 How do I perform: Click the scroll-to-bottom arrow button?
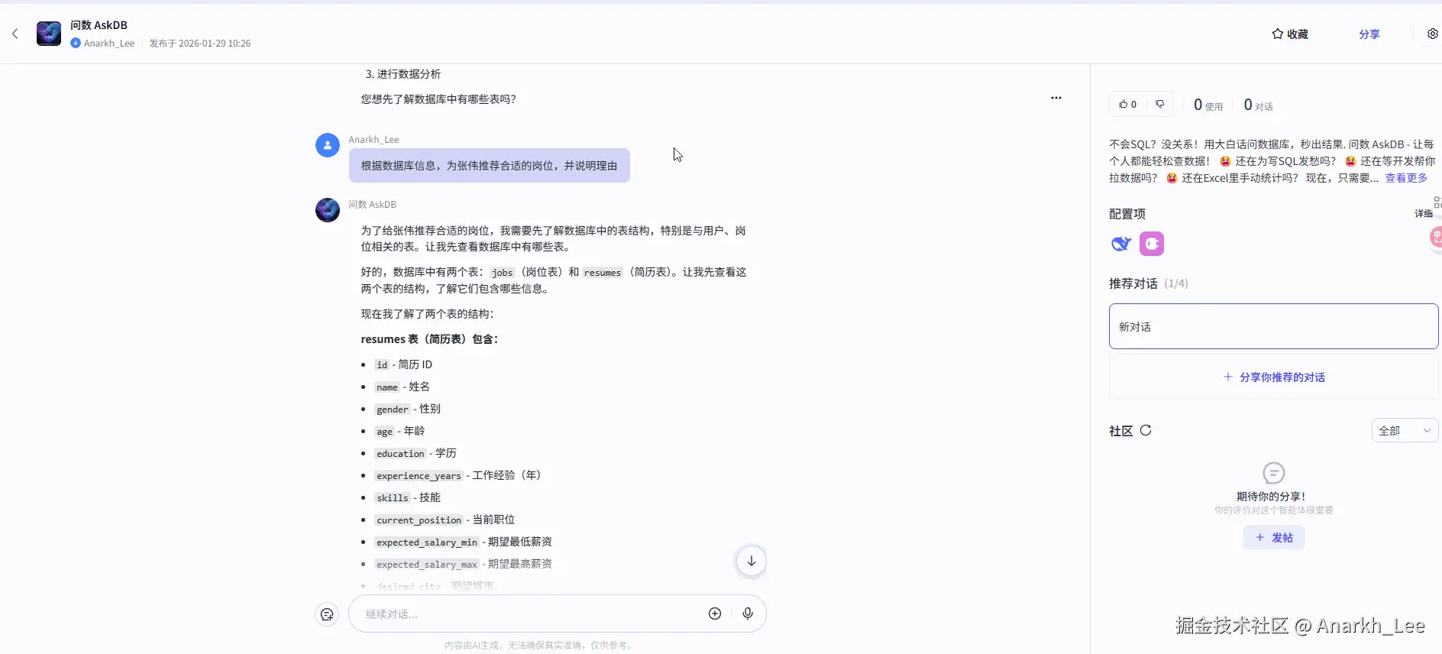(x=752, y=561)
